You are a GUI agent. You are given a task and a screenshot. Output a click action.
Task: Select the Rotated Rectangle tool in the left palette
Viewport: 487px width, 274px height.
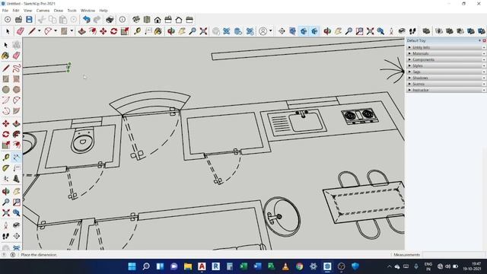[17, 79]
